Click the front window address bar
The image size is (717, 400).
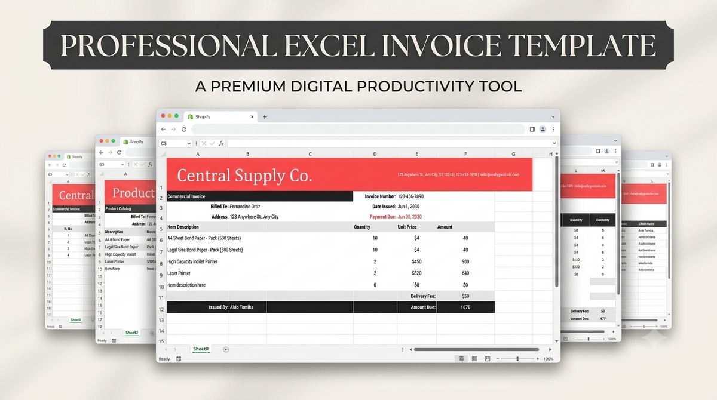(358, 129)
